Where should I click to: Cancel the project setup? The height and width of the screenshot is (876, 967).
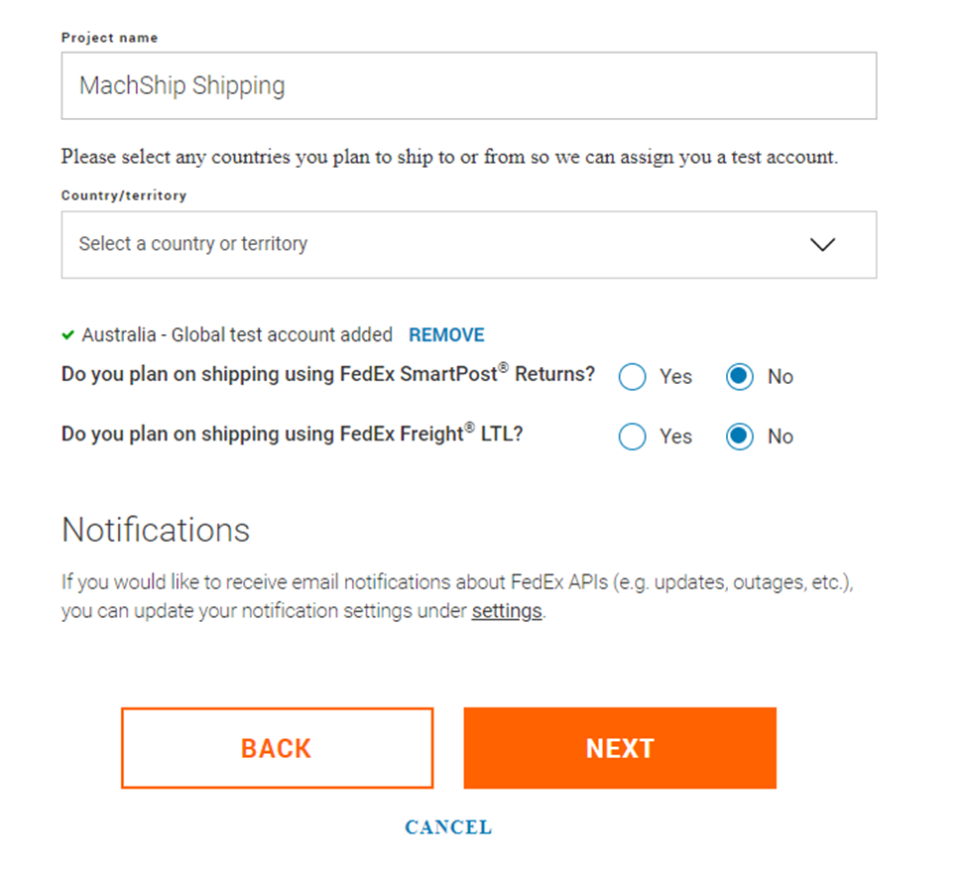(448, 827)
